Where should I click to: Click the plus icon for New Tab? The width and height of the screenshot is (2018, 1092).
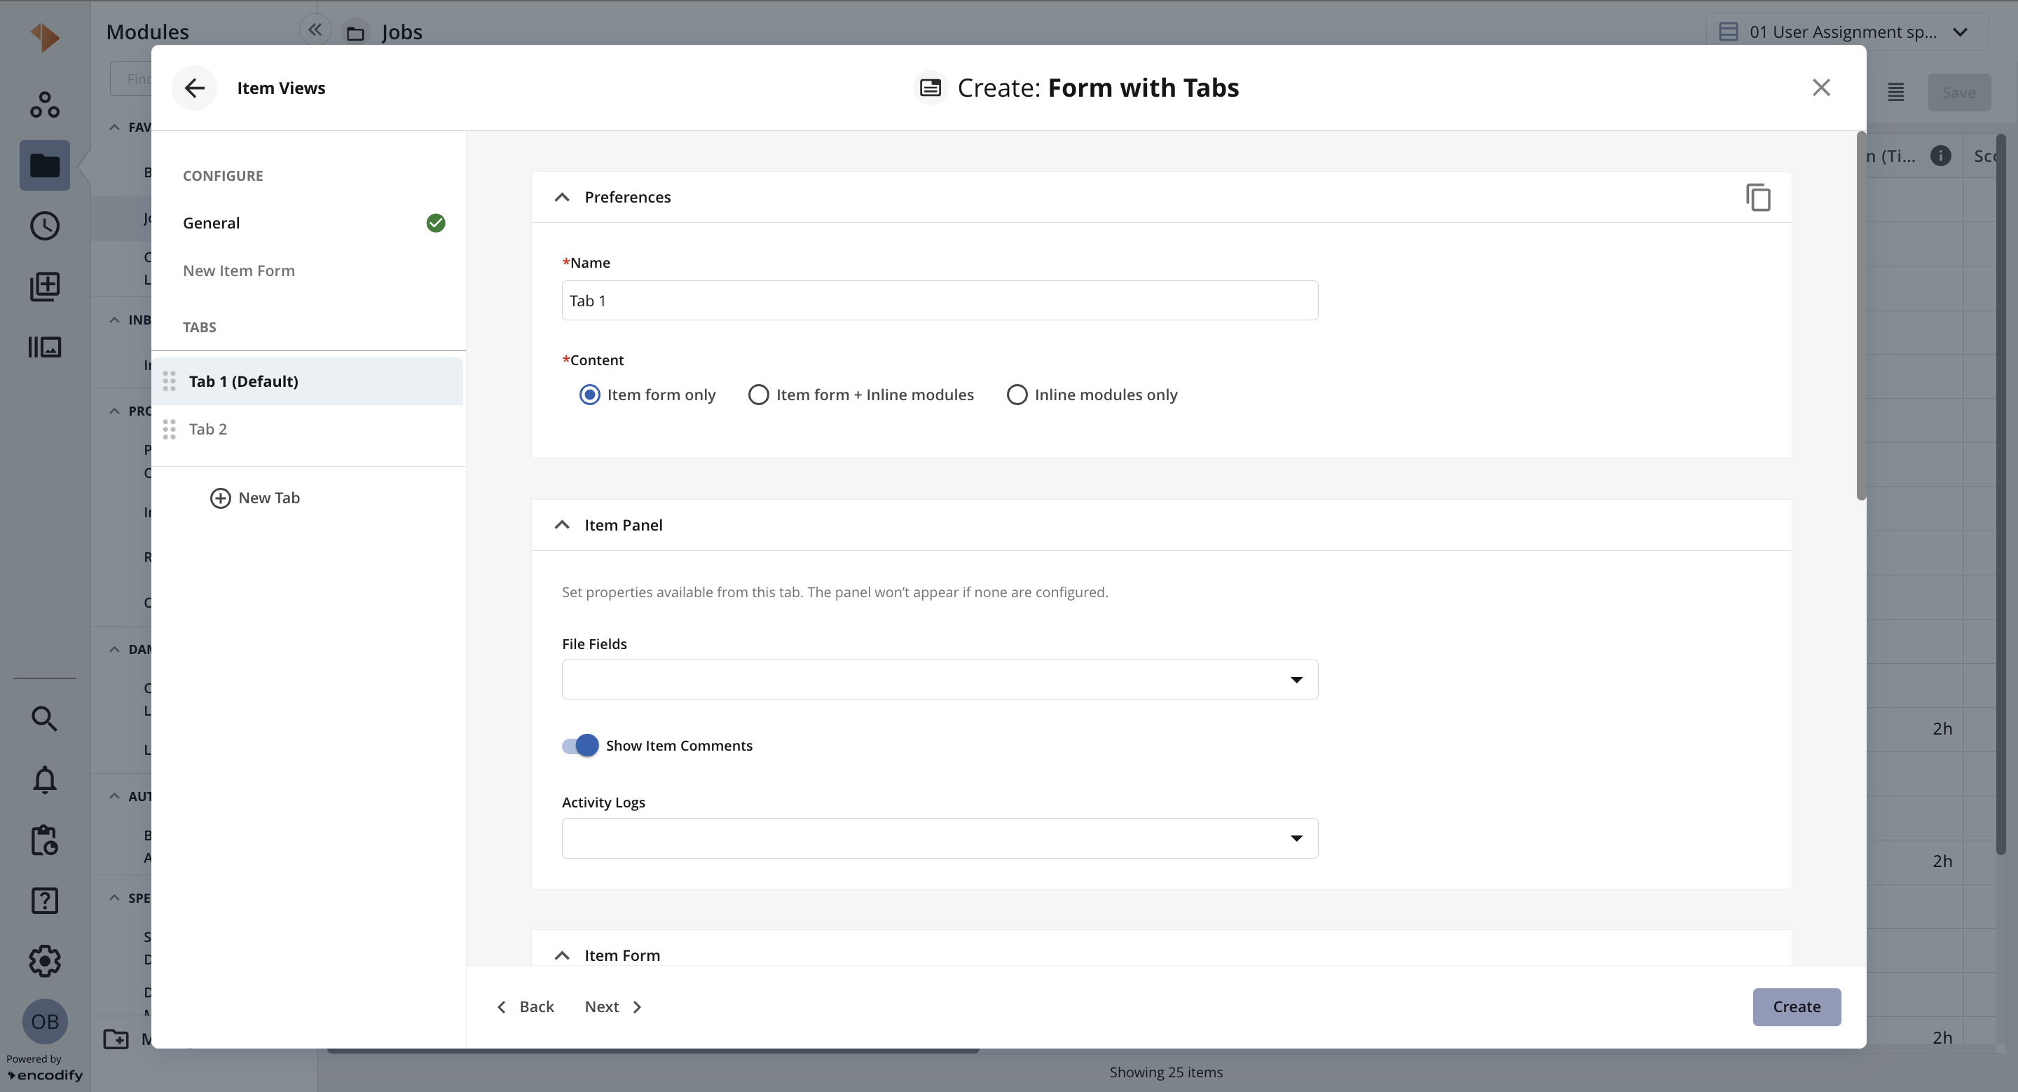coord(220,498)
